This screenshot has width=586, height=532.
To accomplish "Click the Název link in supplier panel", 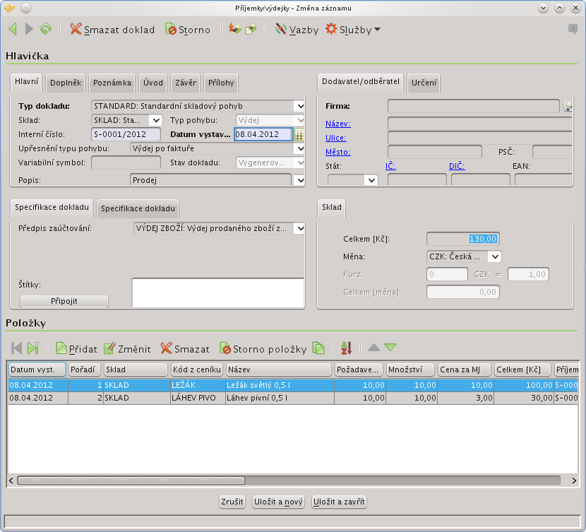I will point(338,124).
